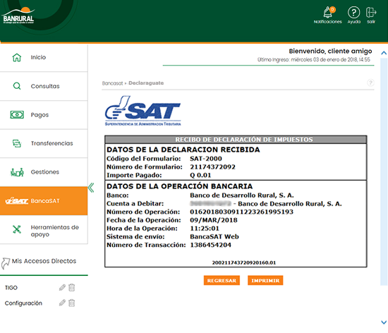Click the Bienvenido, cliente amigo text
This screenshot has height=333, width=388.
(x=330, y=52)
